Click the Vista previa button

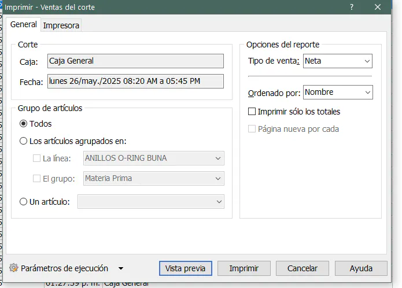[x=185, y=268]
